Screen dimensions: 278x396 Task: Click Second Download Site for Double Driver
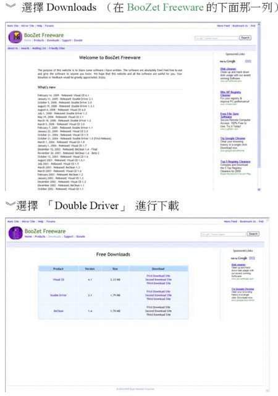[158, 295]
